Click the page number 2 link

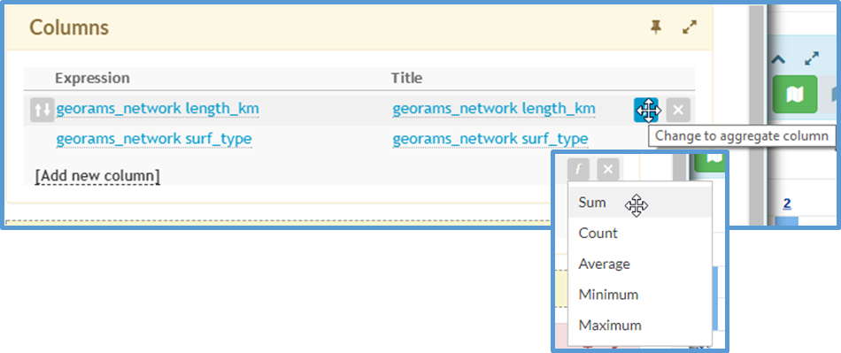tap(787, 203)
